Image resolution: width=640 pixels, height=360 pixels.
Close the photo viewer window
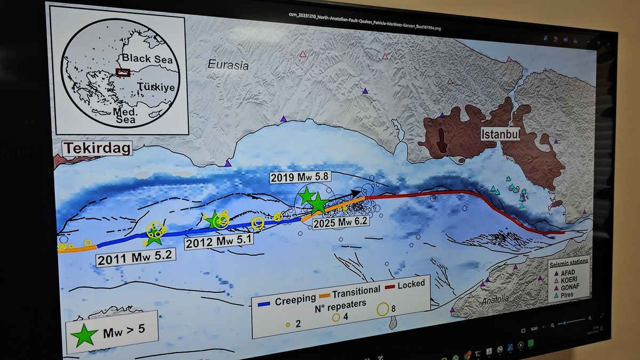coord(609,44)
